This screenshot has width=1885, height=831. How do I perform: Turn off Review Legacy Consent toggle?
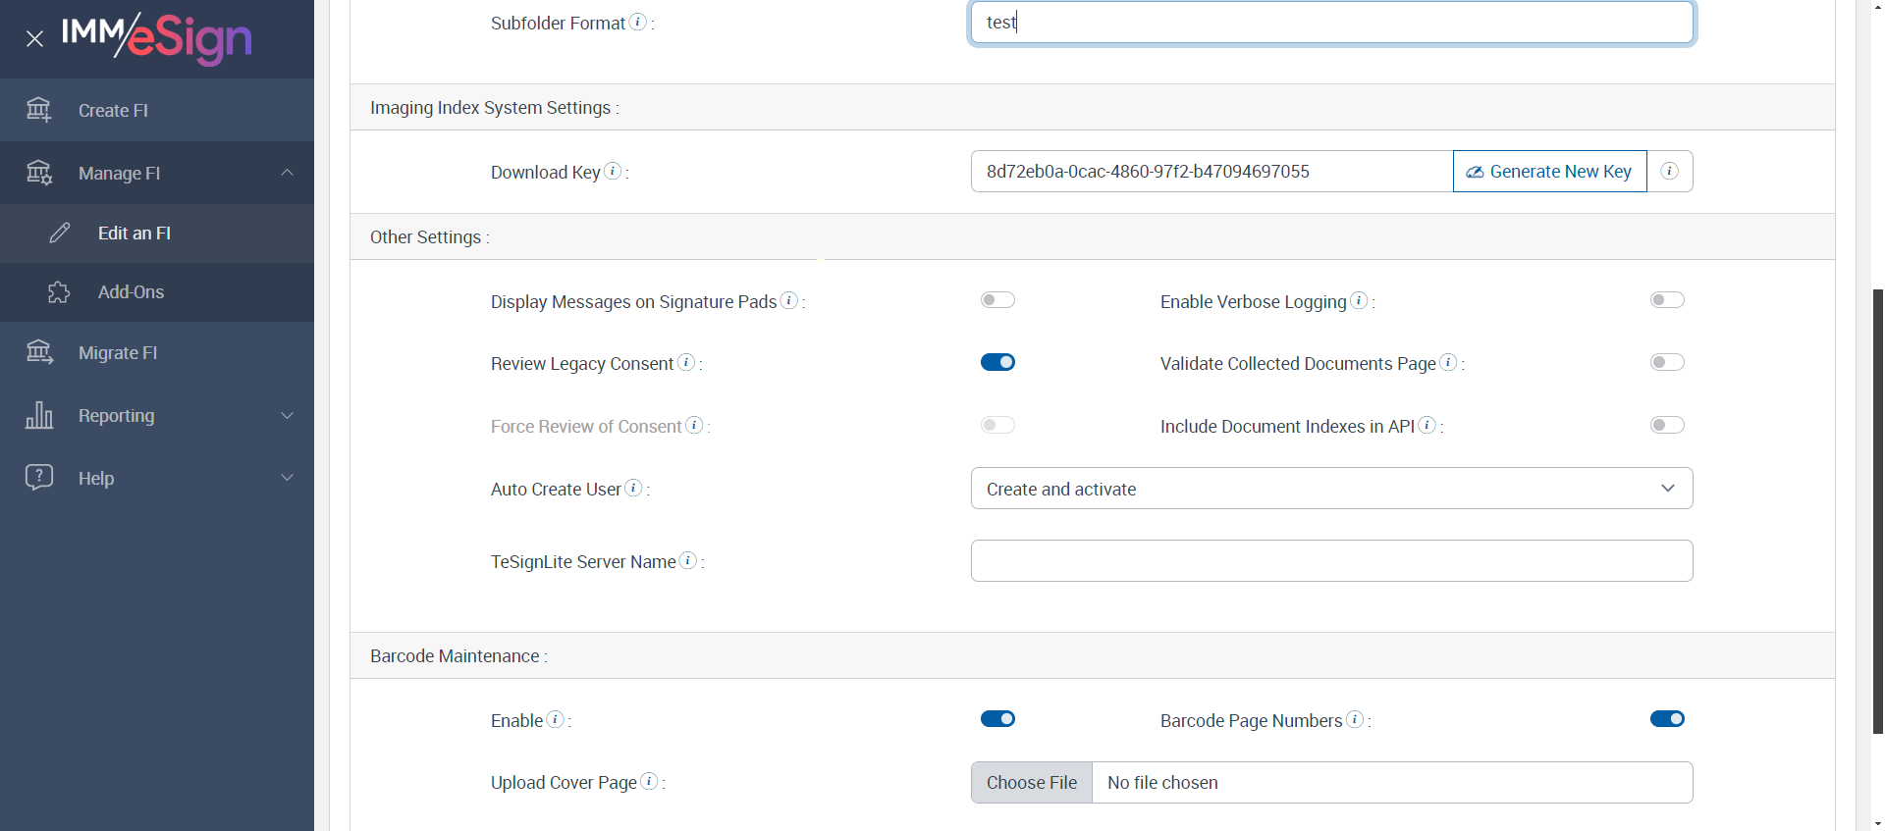[997, 362]
